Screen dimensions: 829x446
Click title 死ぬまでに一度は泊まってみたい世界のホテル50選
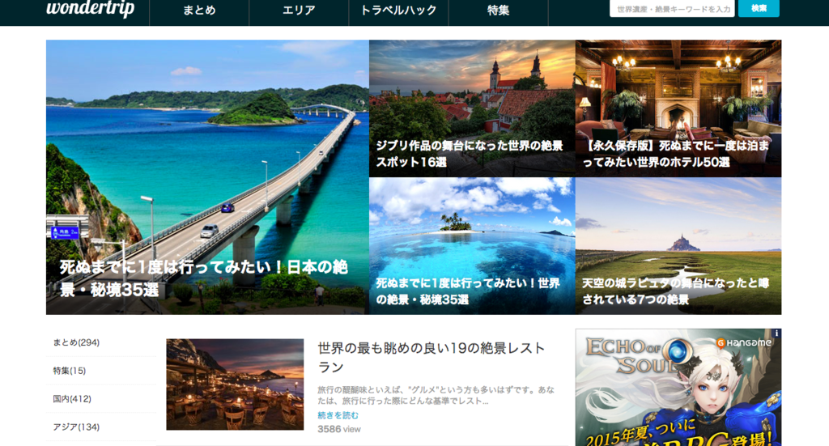pyautogui.click(x=676, y=154)
